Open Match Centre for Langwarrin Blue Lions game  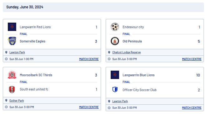pos(192,107)
